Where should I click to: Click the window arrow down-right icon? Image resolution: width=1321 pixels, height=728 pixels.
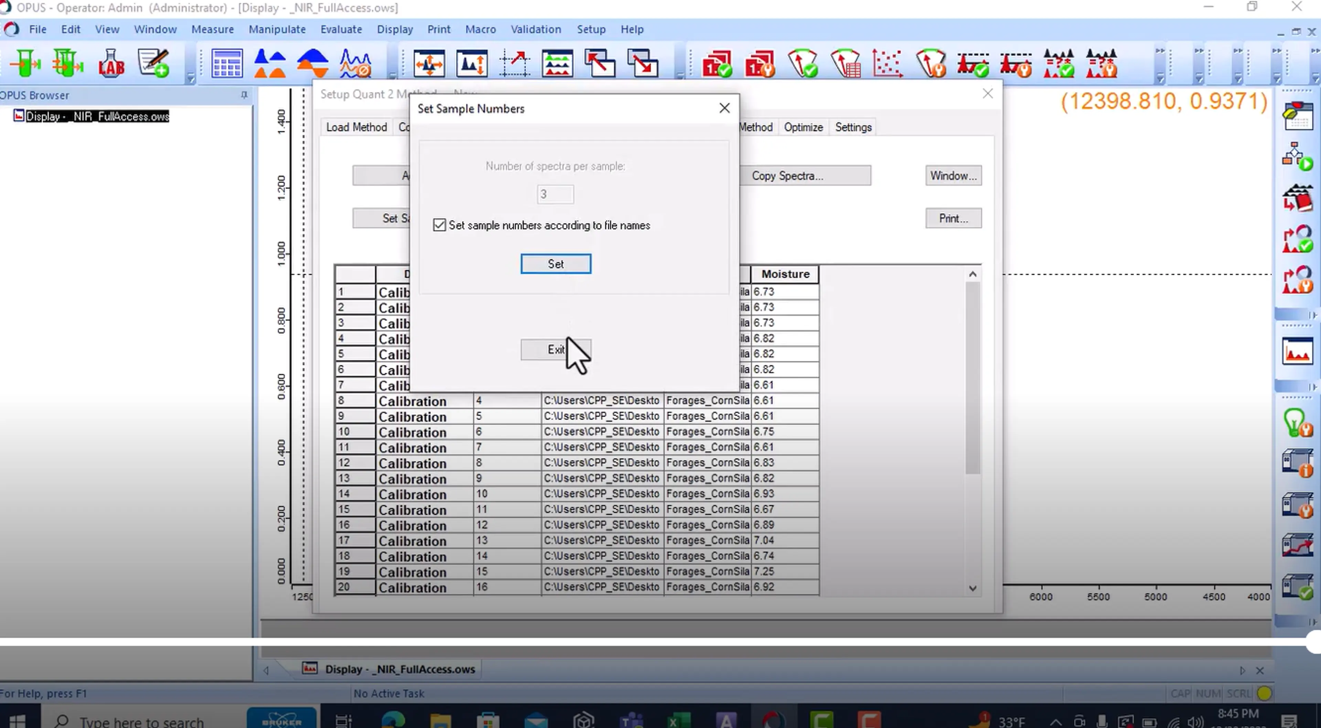point(643,64)
